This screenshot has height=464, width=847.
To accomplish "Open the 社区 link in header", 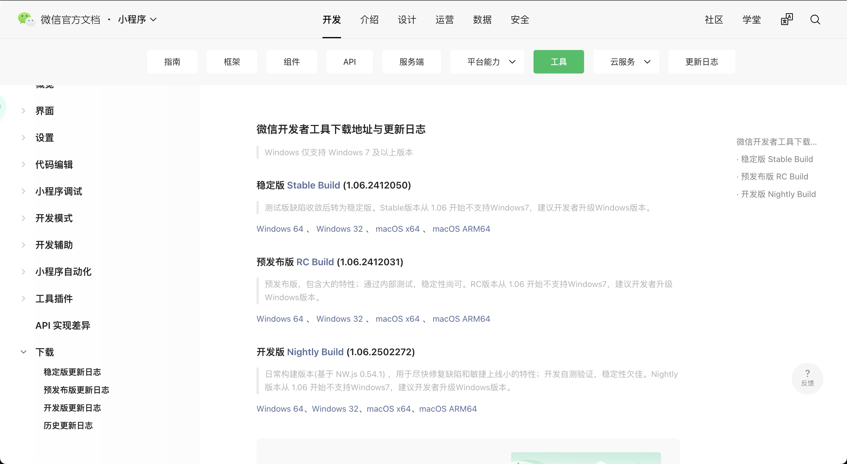I will 713,20.
